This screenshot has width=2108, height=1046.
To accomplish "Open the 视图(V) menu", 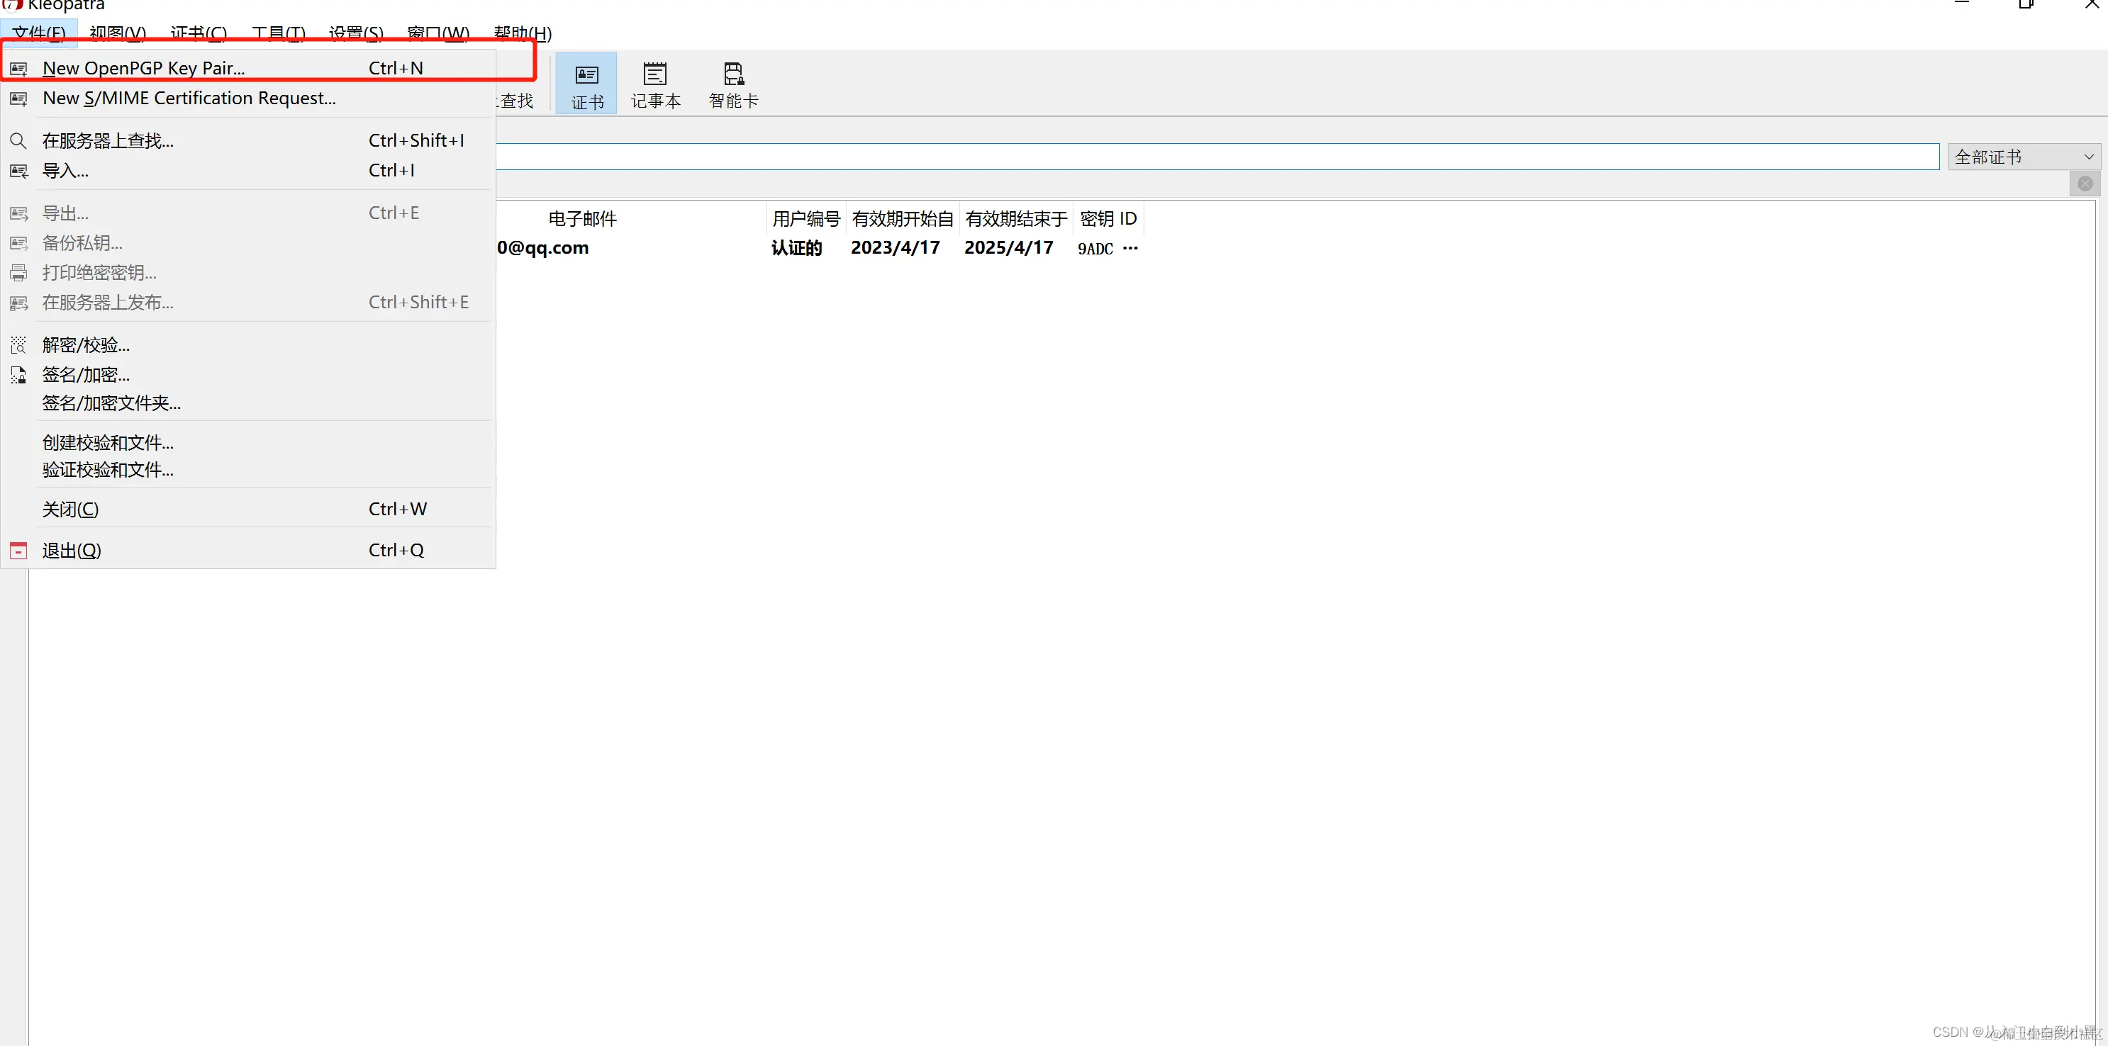I will click(x=118, y=33).
